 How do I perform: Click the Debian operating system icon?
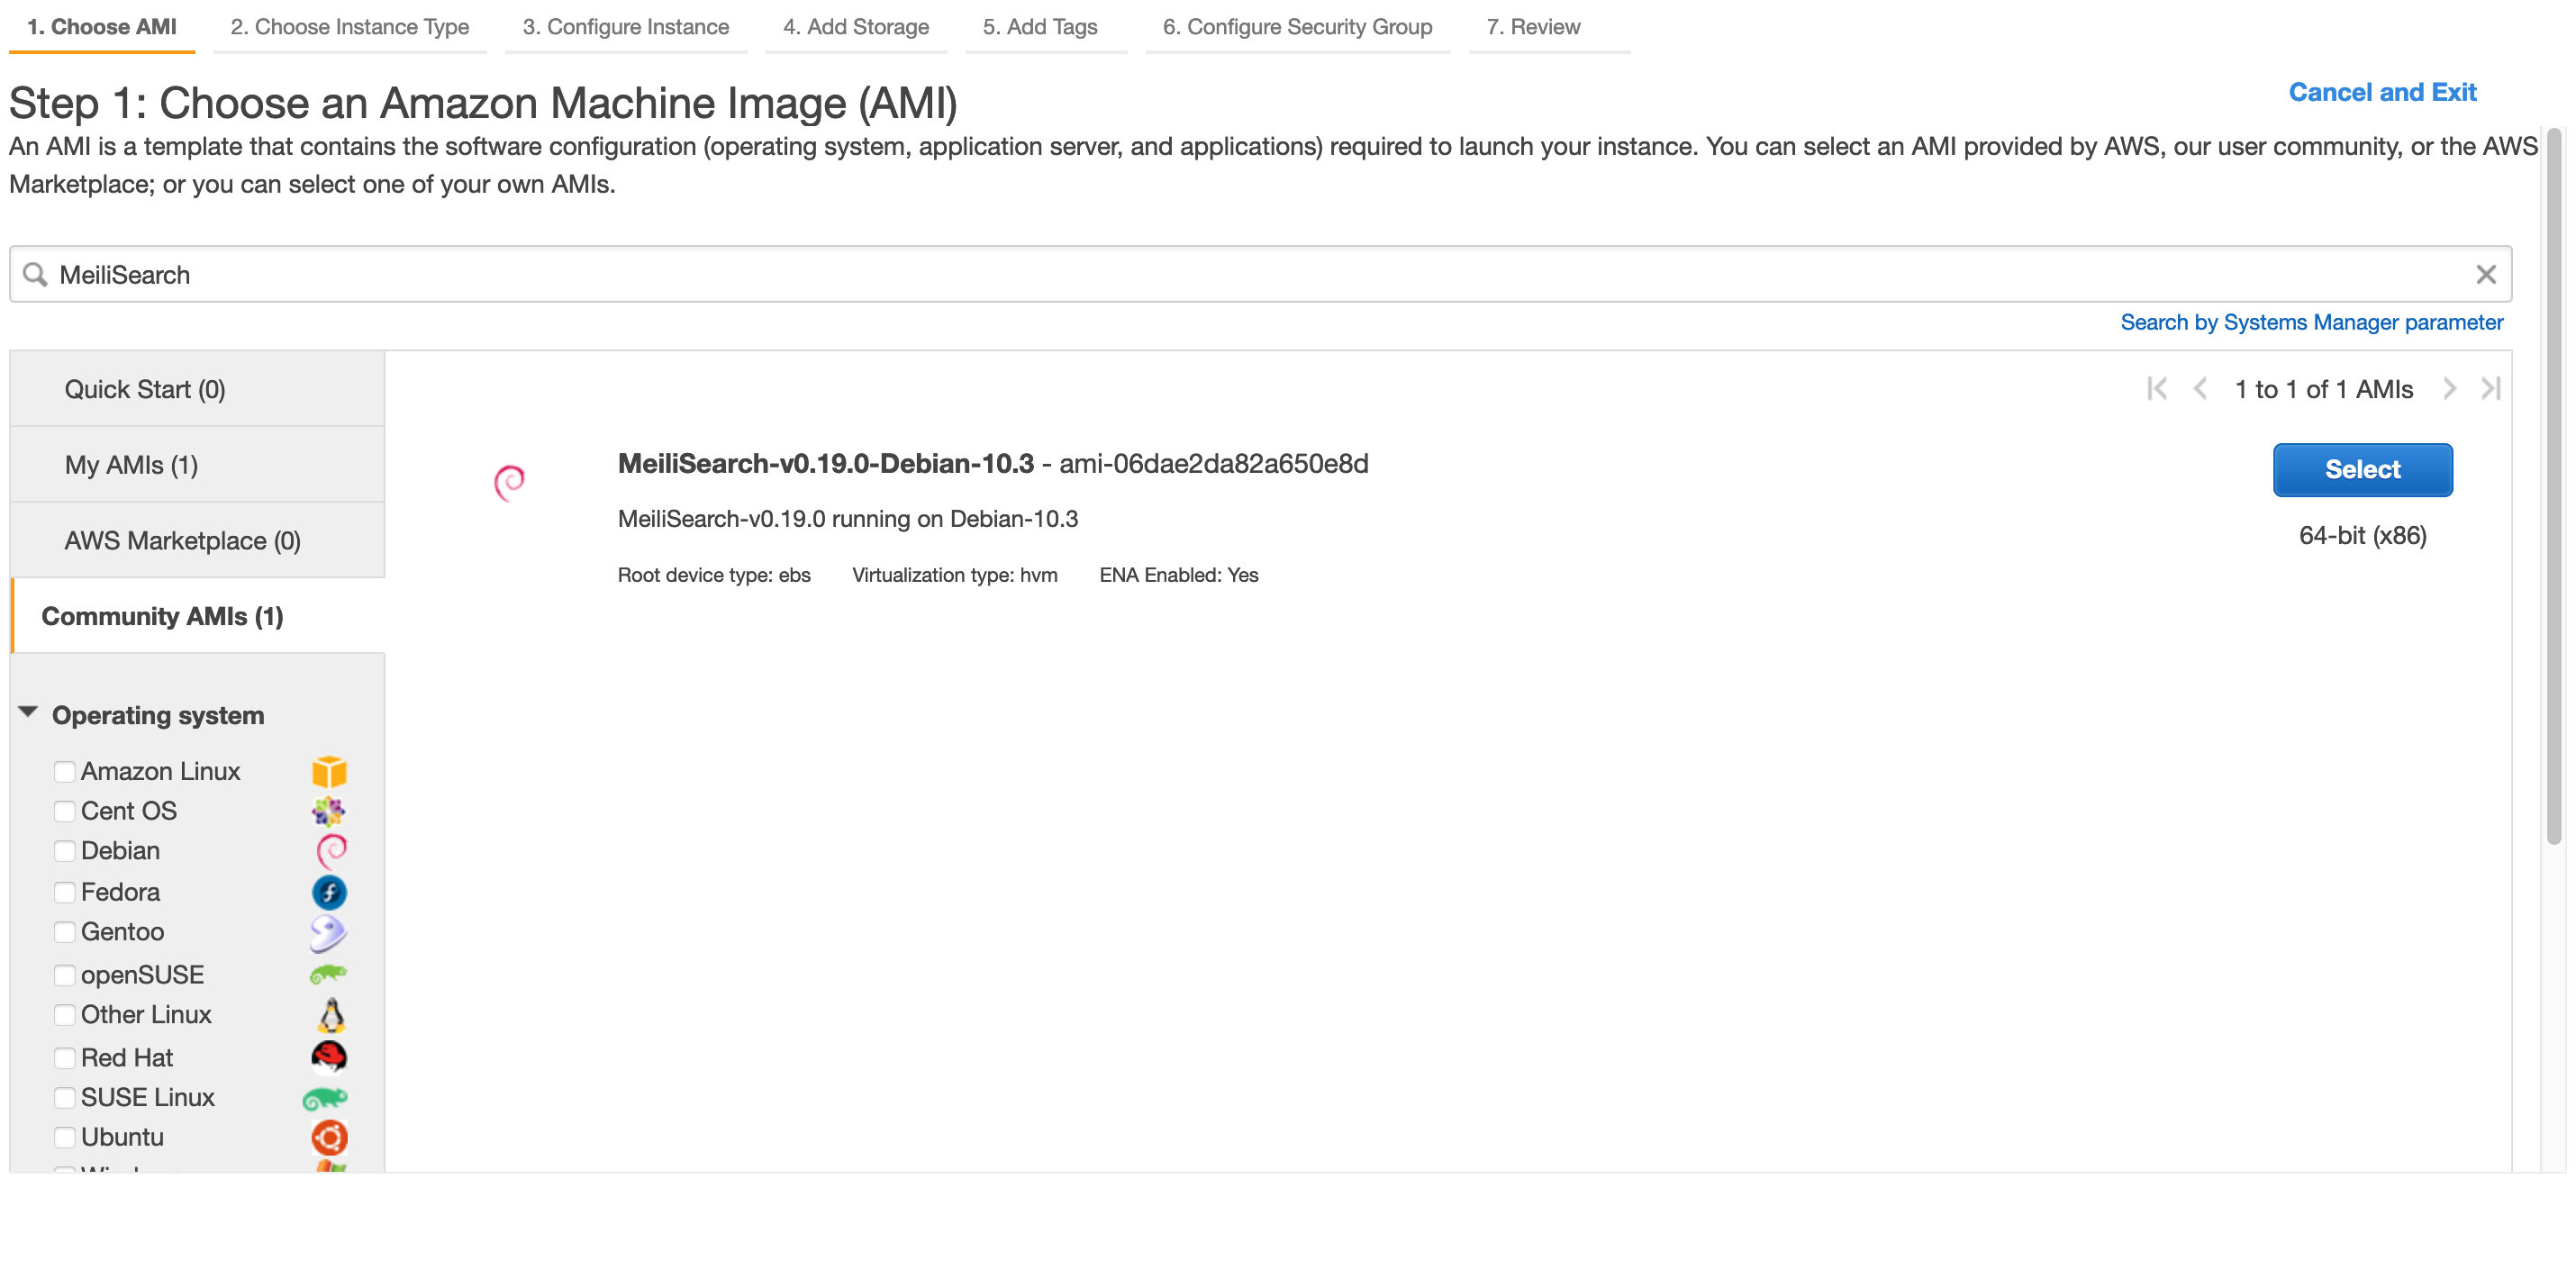point(331,850)
